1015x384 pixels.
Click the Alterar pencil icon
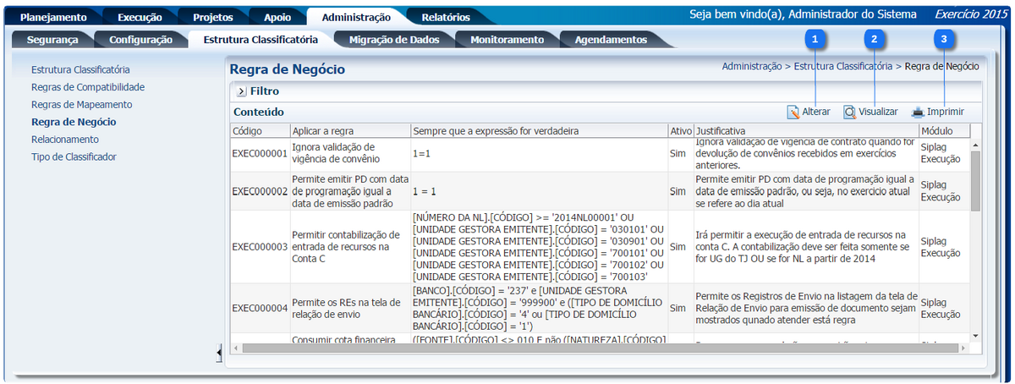[x=793, y=112]
